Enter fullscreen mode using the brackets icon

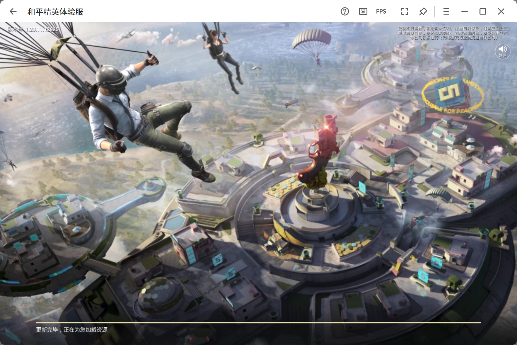coord(404,11)
